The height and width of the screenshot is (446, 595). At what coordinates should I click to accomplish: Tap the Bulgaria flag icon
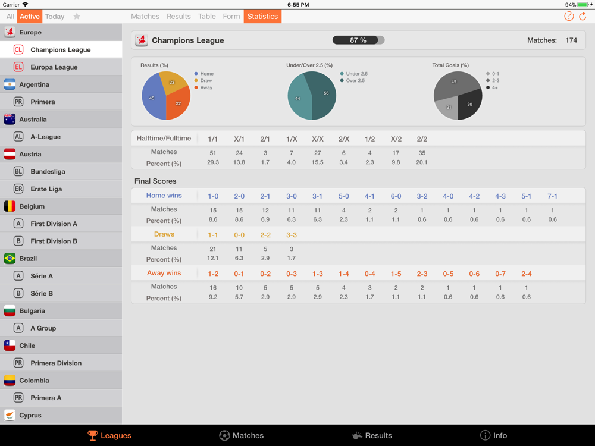click(x=10, y=310)
